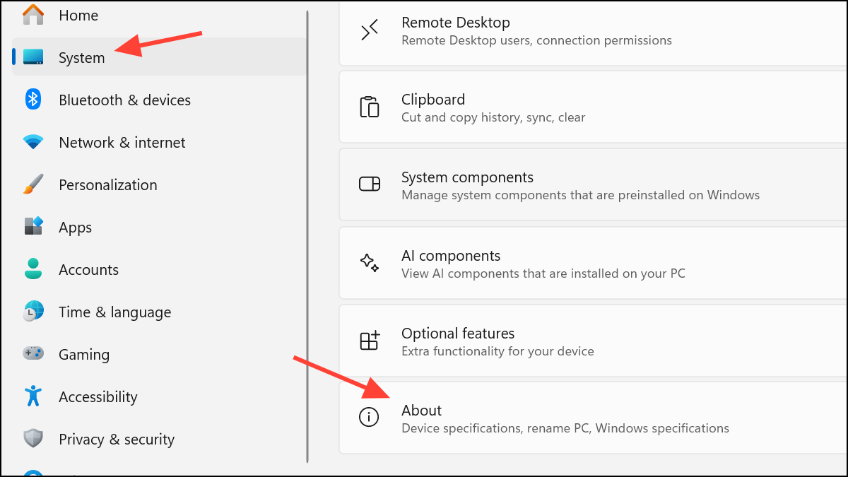Select the Optional features icon
The width and height of the screenshot is (848, 477).
pos(369,340)
